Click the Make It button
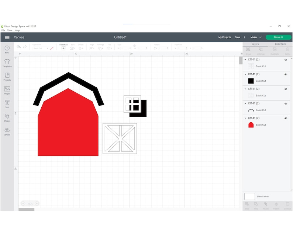293x235 pixels. click(278, 37)
